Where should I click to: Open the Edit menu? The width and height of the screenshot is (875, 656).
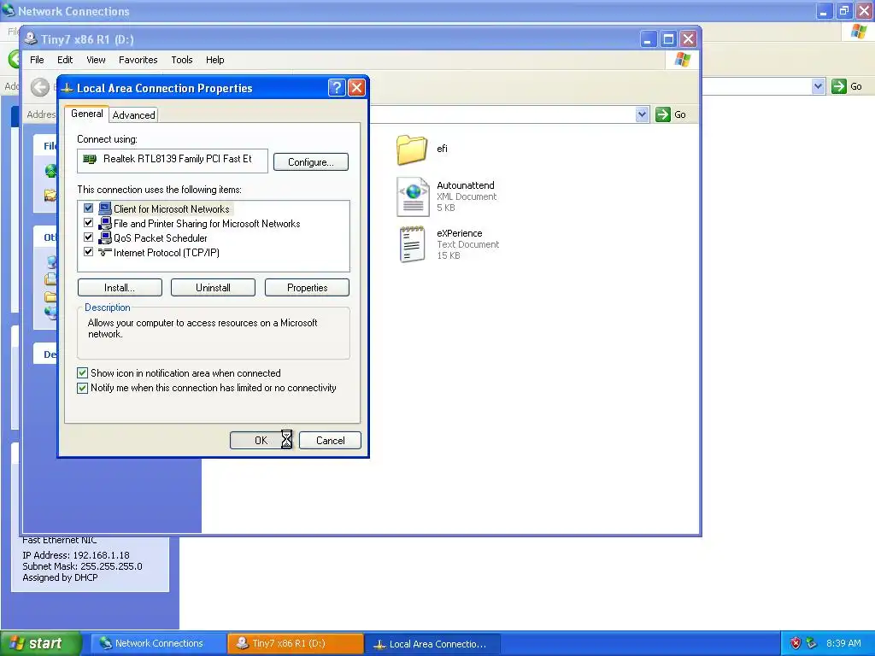coord(65,60)
